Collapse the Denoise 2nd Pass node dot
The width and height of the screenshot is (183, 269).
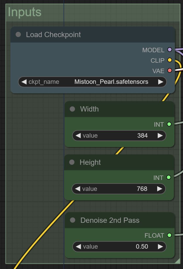click(72, 220)
